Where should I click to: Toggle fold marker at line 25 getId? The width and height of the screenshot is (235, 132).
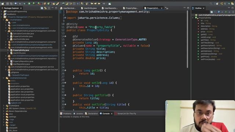click(x=65, y=70)
